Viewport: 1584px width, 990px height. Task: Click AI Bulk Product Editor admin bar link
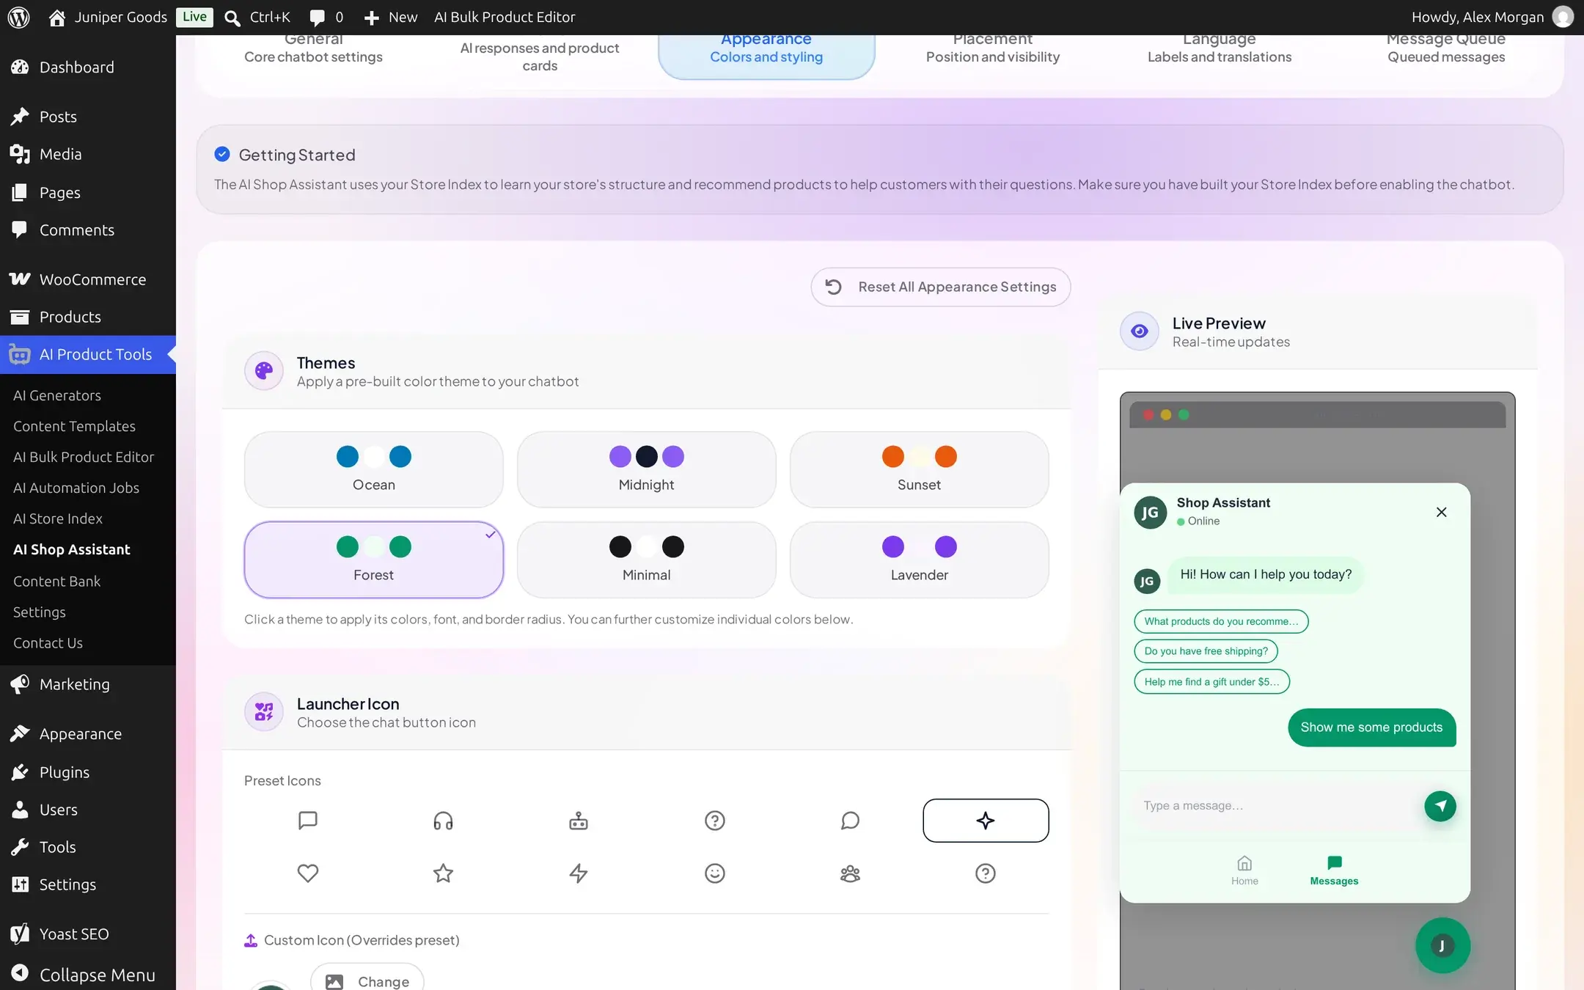coord(505,17)
